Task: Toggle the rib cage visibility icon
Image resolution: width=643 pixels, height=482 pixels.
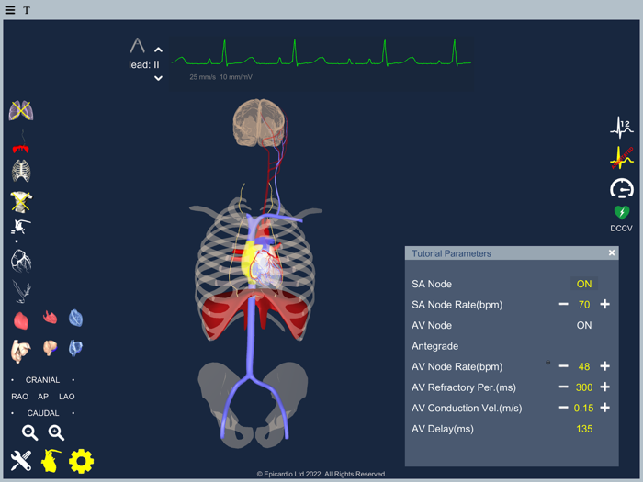Action: 21,171
